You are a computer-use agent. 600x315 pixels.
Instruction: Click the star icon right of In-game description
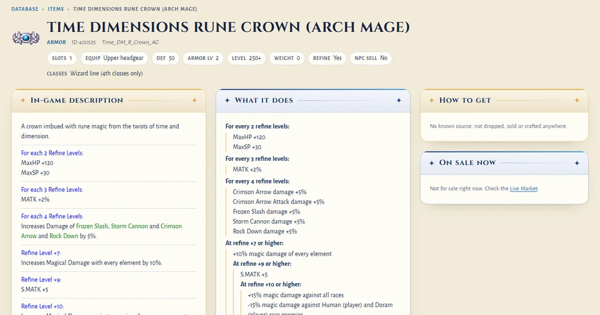click(x=194, y=100)
